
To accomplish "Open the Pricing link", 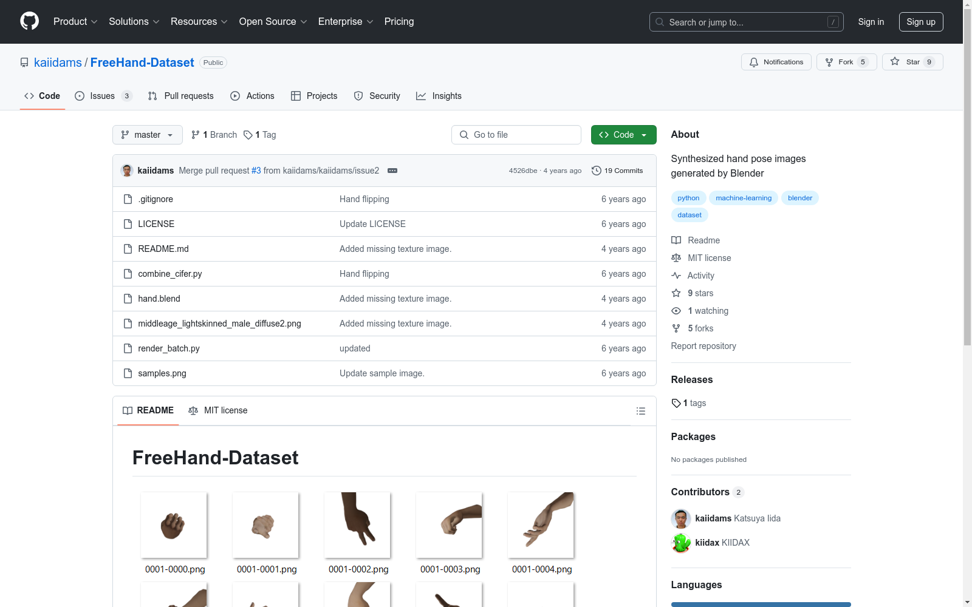I will 399,21.
